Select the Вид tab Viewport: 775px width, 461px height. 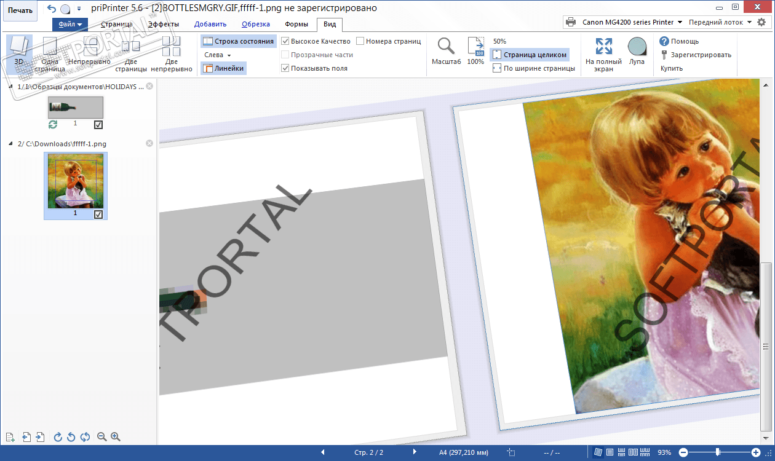(330, 25)
